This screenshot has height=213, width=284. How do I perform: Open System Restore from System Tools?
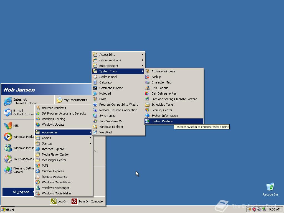[174, 121]
